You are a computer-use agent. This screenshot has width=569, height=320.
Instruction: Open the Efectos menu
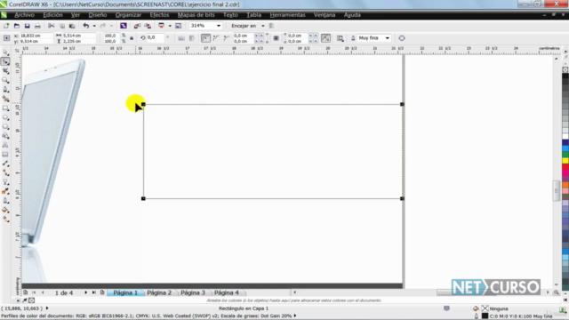(x=159, y=15)
